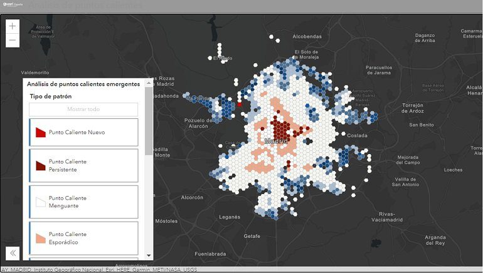483x273 pixels.
Task: Click the single bright red hexagon near La Florida
Action: click(240, 105)
